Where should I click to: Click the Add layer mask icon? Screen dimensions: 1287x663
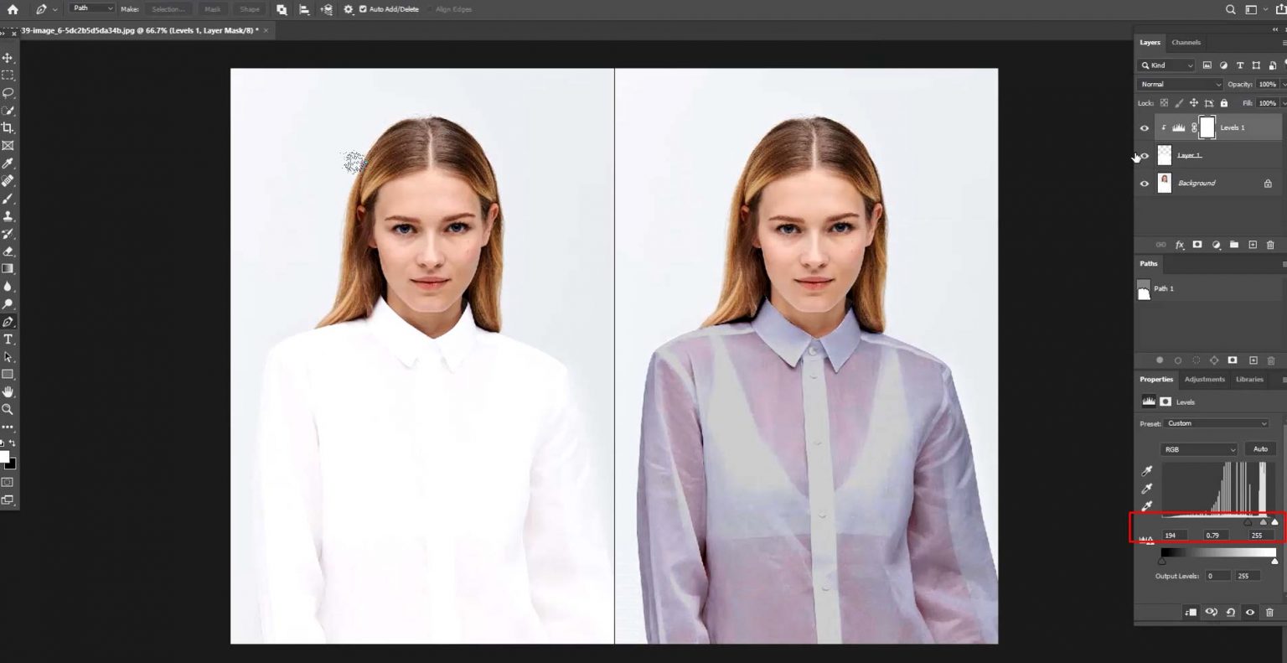click(x=1197, y=244)
